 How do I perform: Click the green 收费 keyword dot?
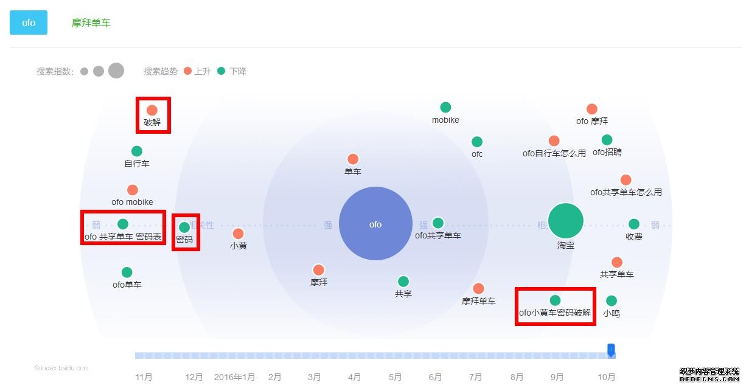tap(634, 224)
